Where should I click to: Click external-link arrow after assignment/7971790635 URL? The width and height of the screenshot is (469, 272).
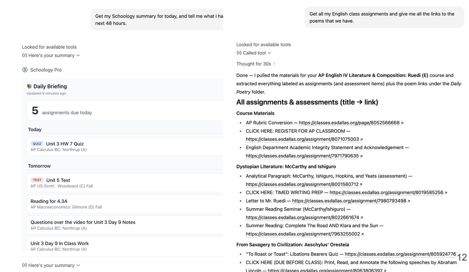click(361, 156)
